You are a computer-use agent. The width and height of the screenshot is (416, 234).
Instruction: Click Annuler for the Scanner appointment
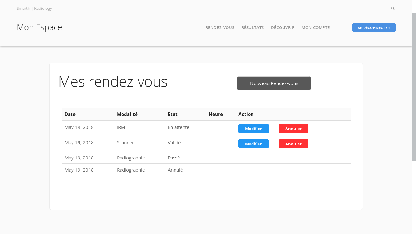[x=294, y=144]
